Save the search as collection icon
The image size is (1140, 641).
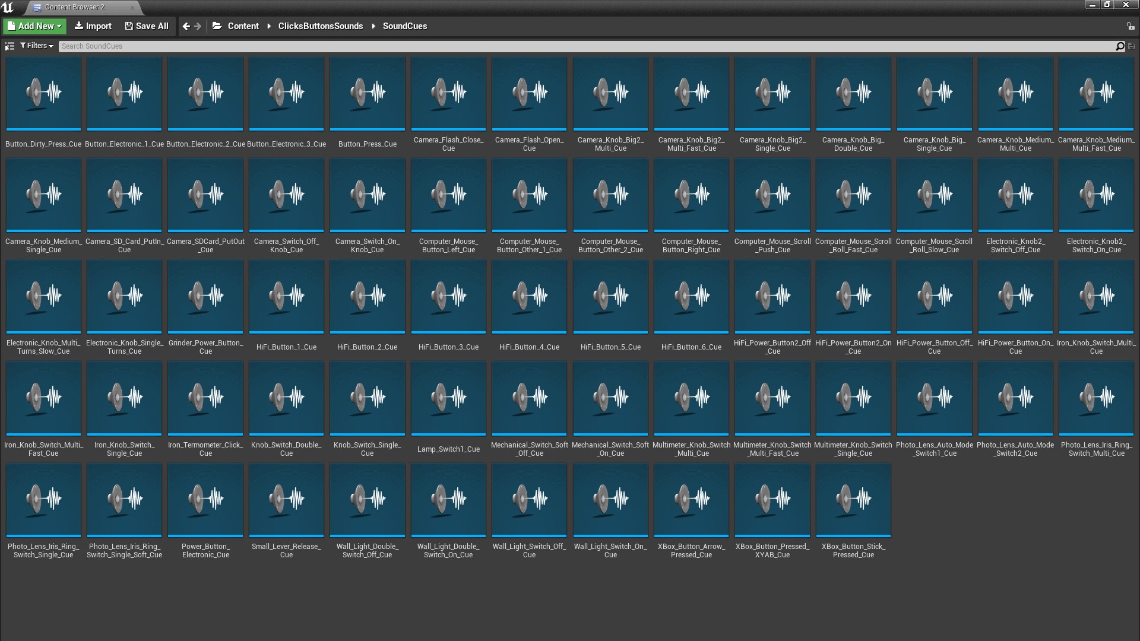pos(1131,46)
